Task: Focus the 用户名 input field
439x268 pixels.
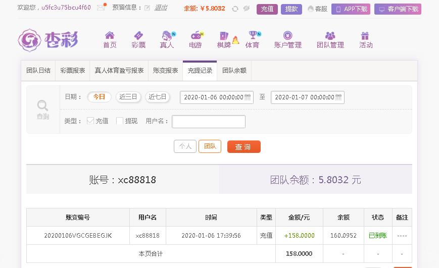Action: coord(209,122)
